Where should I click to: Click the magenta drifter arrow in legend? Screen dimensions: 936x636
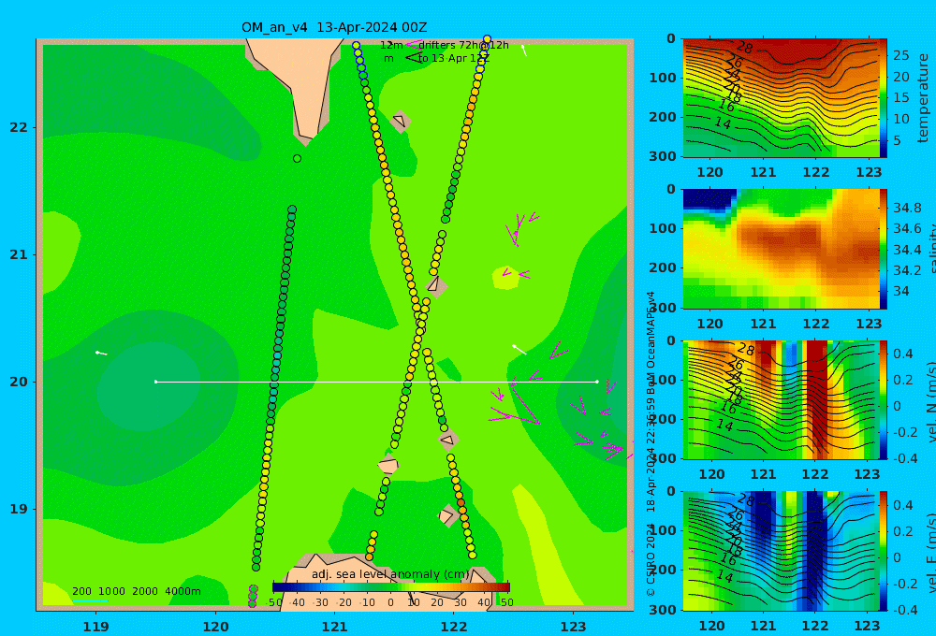414,44
